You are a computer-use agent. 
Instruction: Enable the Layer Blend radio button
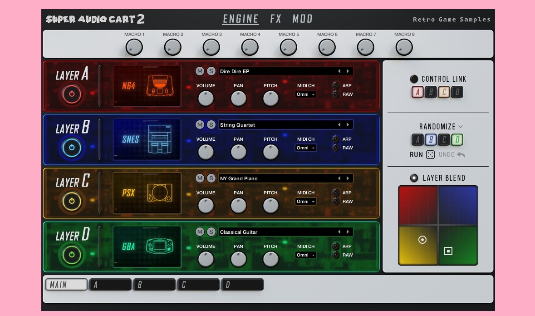coord(414,178)
